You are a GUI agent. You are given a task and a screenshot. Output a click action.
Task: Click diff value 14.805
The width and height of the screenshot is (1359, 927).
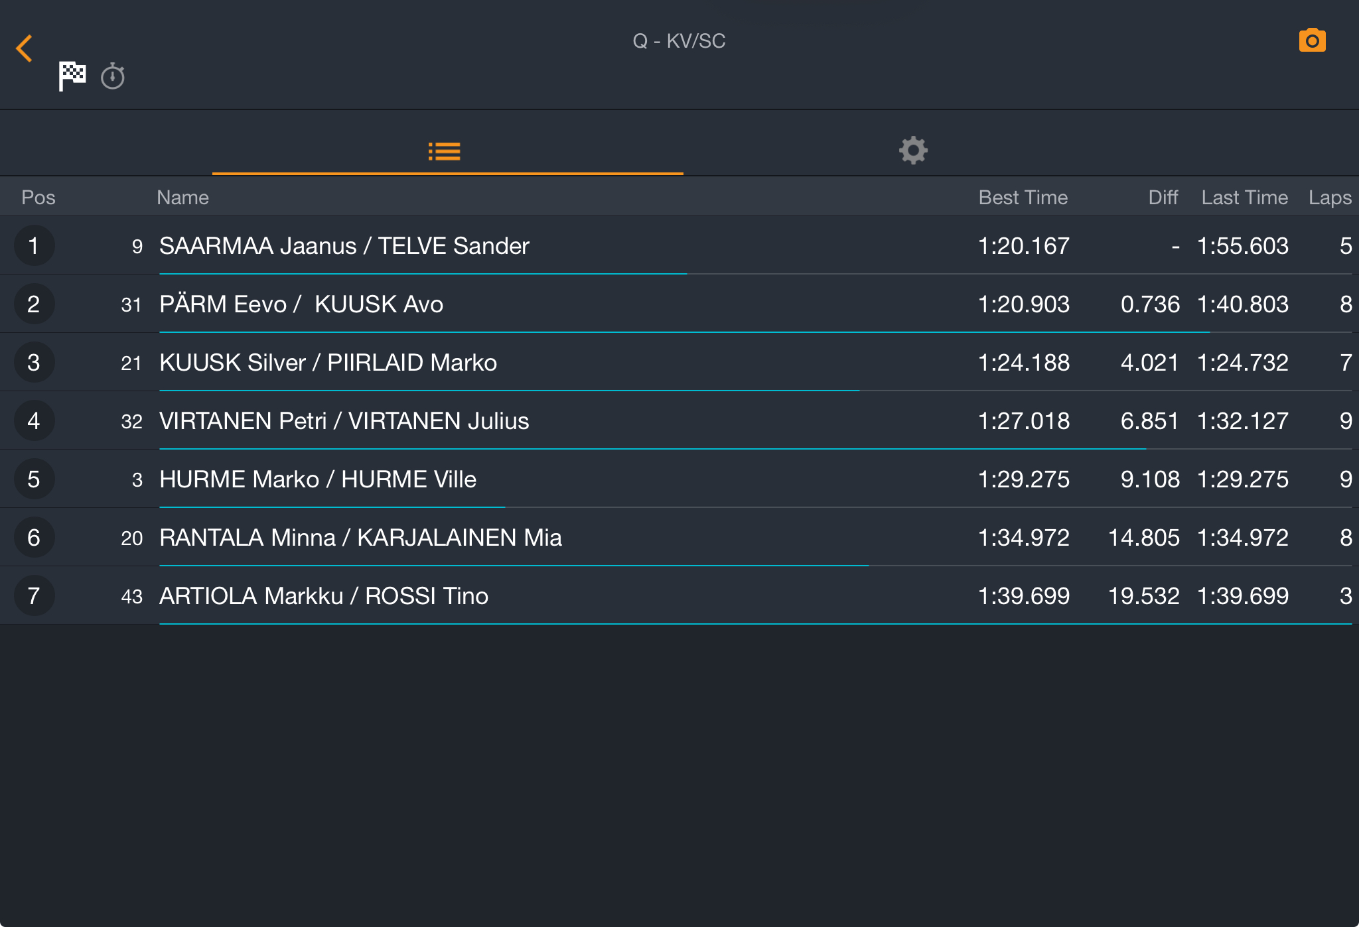[1144, 538]
